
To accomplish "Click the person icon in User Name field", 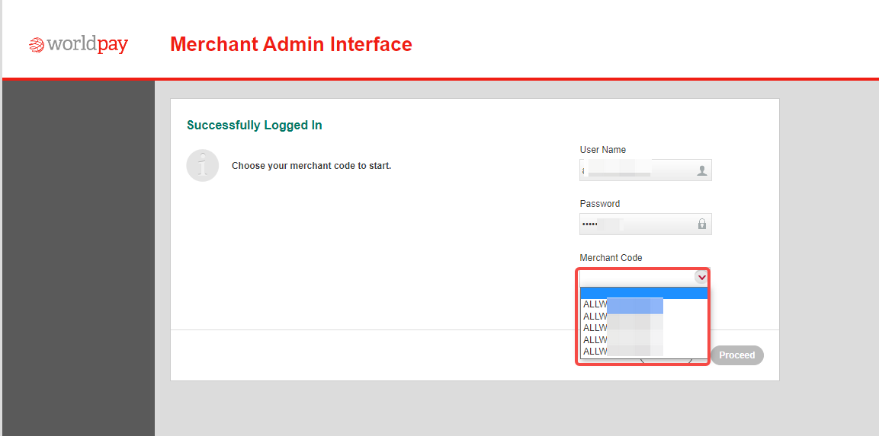I will pos(701,170).
